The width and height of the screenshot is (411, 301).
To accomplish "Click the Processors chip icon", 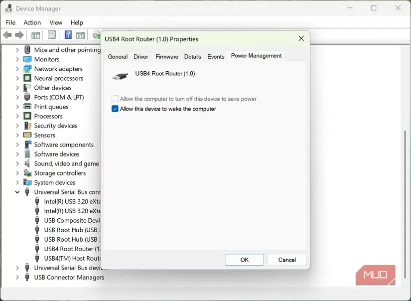I will point(27,116).
